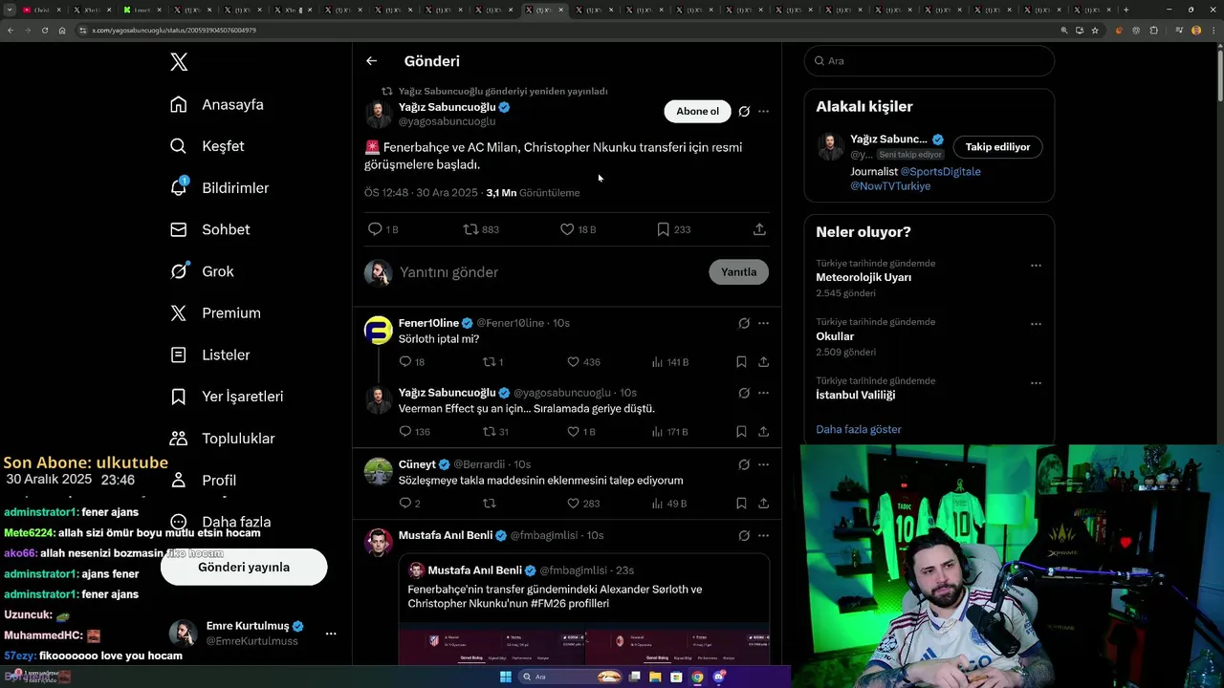
Task: Expand Daha fazla in sidebar
Action: (221, 522)
